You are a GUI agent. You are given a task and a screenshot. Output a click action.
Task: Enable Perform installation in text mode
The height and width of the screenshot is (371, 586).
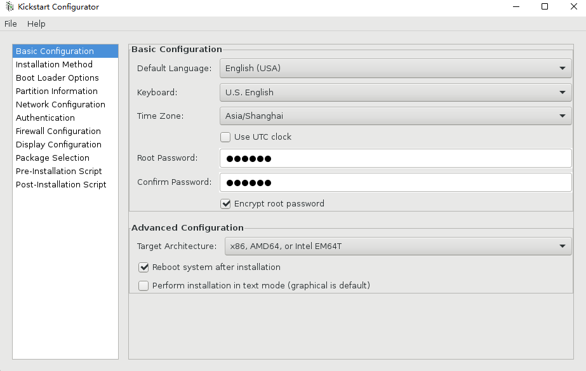click(143, 286)
